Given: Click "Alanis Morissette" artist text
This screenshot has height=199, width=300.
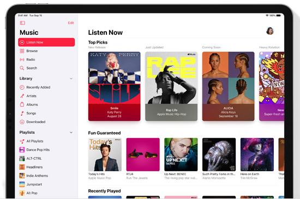Looking at the screenshot, I should coord(214,178).
